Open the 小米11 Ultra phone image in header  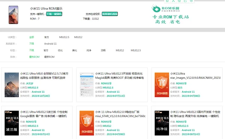pyautogui.click(x=13, y=15)
